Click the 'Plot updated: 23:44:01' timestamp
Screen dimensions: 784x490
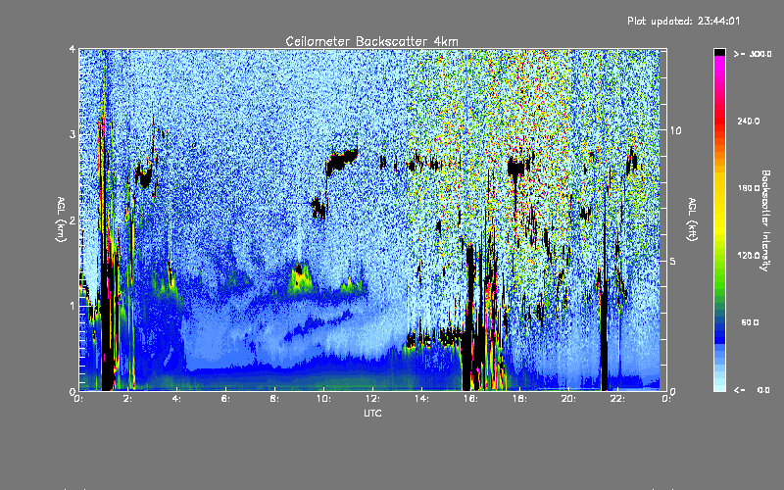(x=683, y=21)
